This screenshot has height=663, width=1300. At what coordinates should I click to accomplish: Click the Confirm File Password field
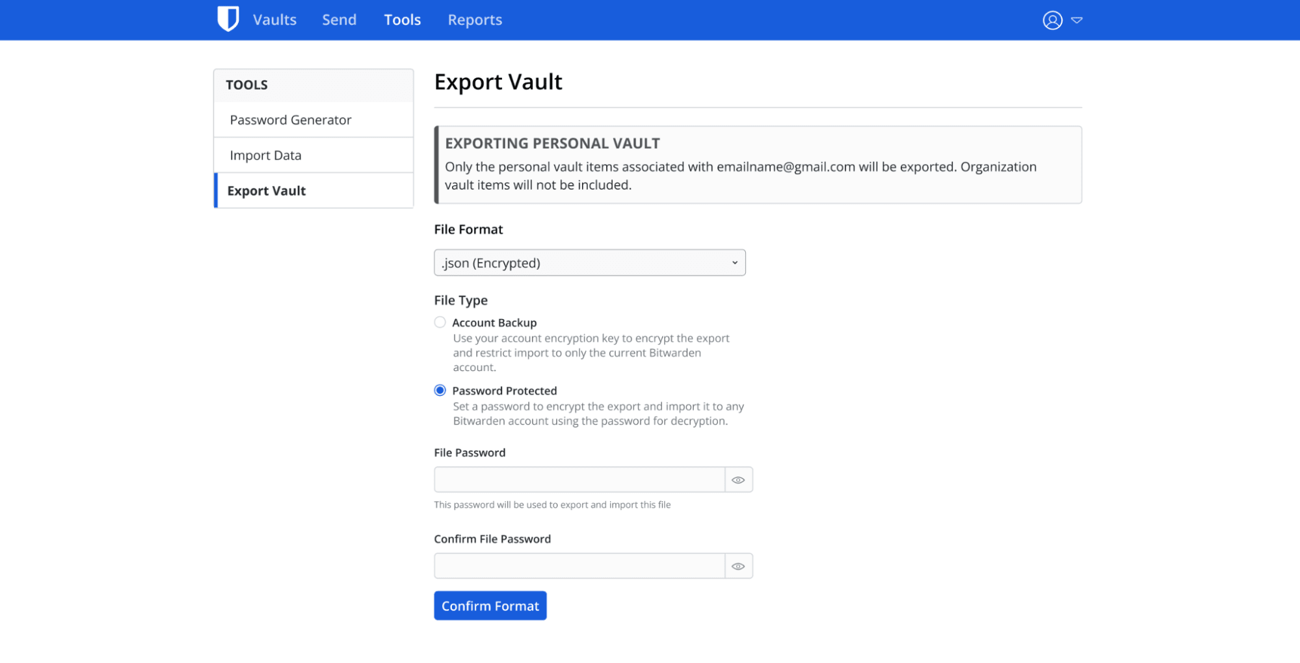(579, 565)
